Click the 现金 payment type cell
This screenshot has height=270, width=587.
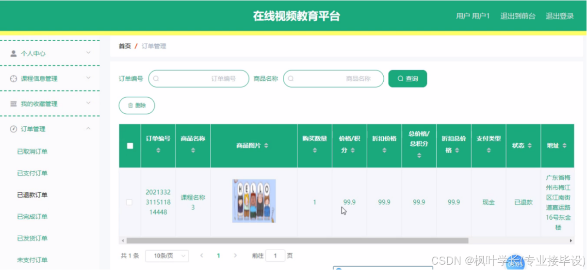(x=489, y=202)
